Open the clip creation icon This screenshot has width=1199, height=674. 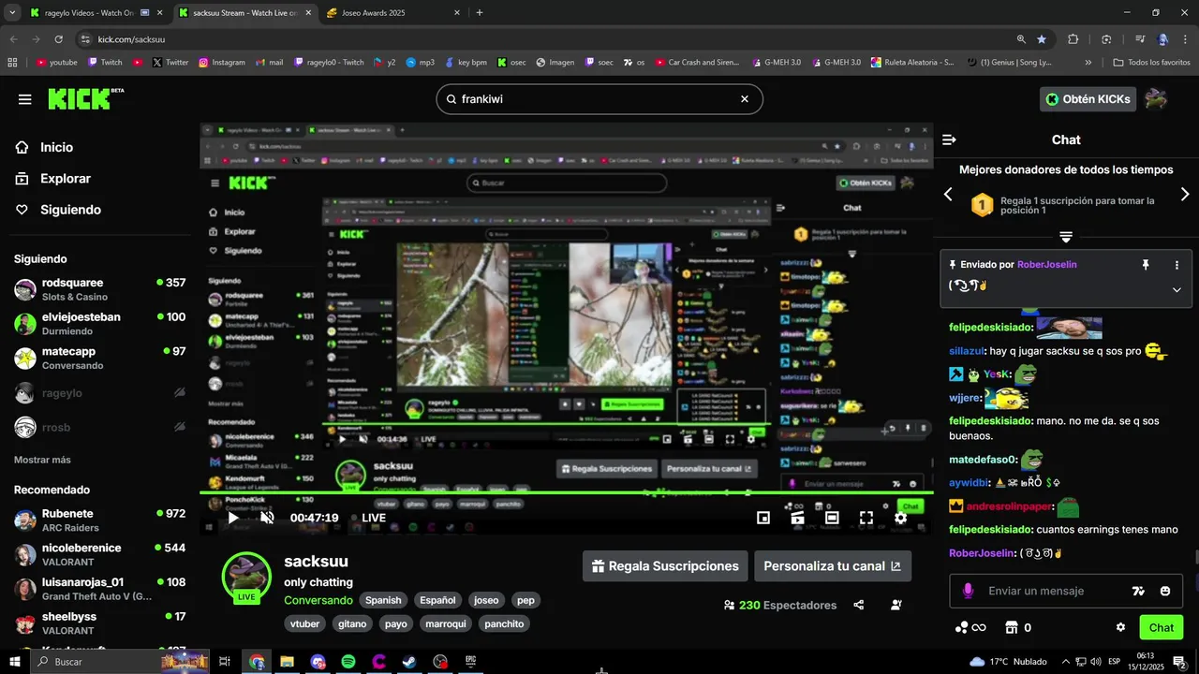[797, 518]
